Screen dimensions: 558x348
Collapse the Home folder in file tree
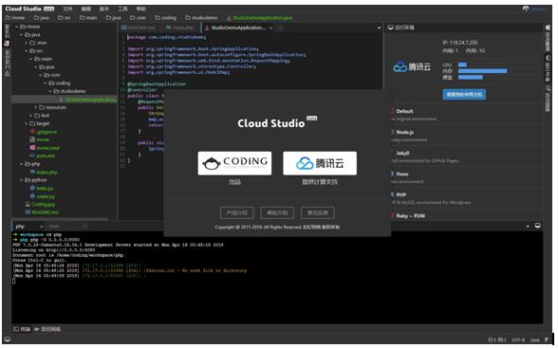16,27
